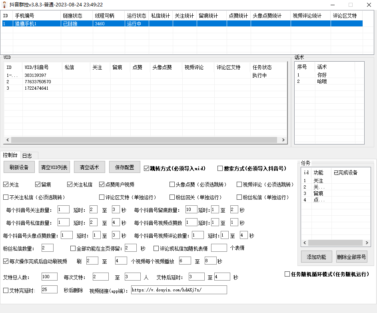This screenshot has height=313, width=377.
Task: Click the 添加功能 button
Action: tap(316, 257)
